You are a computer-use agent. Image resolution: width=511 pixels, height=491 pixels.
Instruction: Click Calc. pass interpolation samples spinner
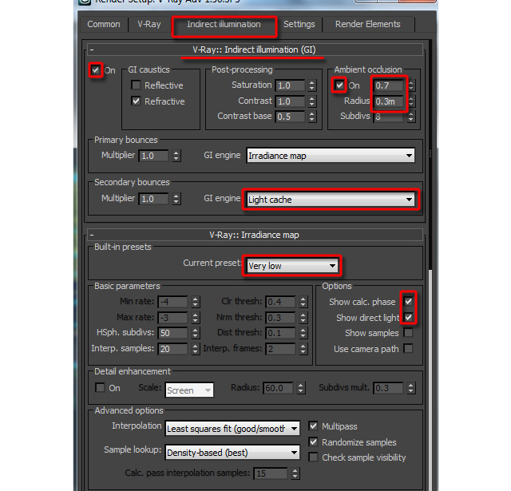(x=295, y=473)
